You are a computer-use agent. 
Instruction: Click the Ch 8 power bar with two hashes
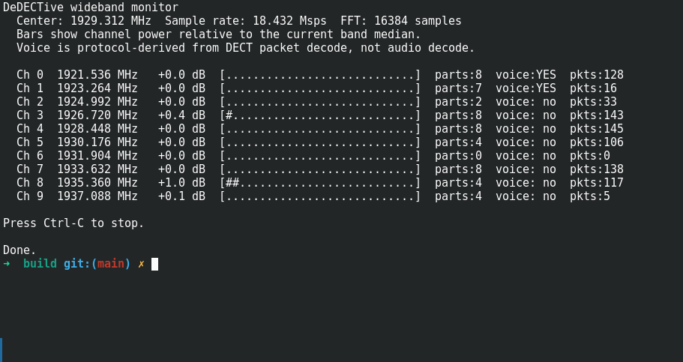pos(320,183)
